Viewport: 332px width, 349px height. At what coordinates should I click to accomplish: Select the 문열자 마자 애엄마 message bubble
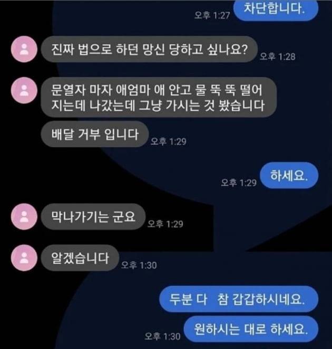pyautogui.click(x=159, y=97)
